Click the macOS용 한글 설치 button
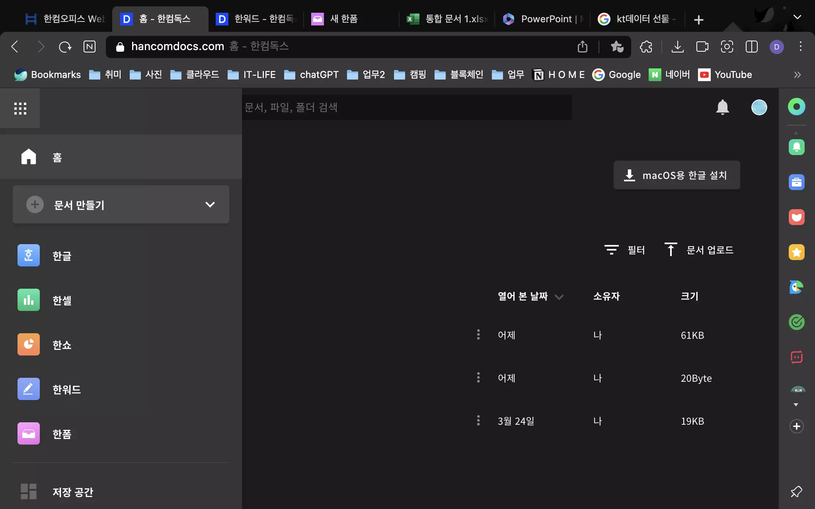 677,175
